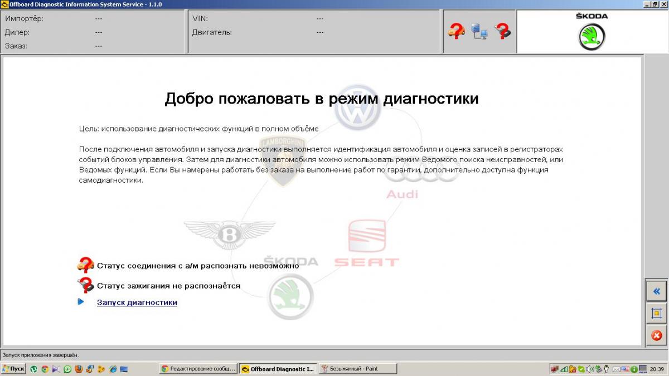The image size is (669, 376).
Task: Click the 'Двигатель:' label in header
Action: 212,32
